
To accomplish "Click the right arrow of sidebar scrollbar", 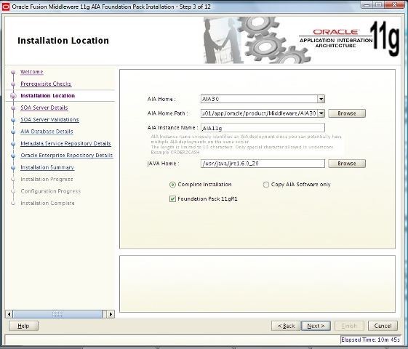I will click(x=111, y=314).
